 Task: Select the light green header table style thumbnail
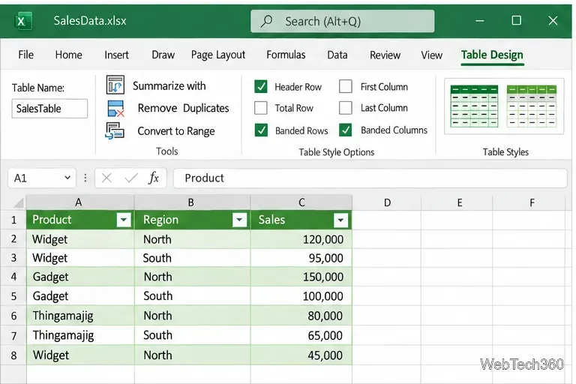[532, 106]
